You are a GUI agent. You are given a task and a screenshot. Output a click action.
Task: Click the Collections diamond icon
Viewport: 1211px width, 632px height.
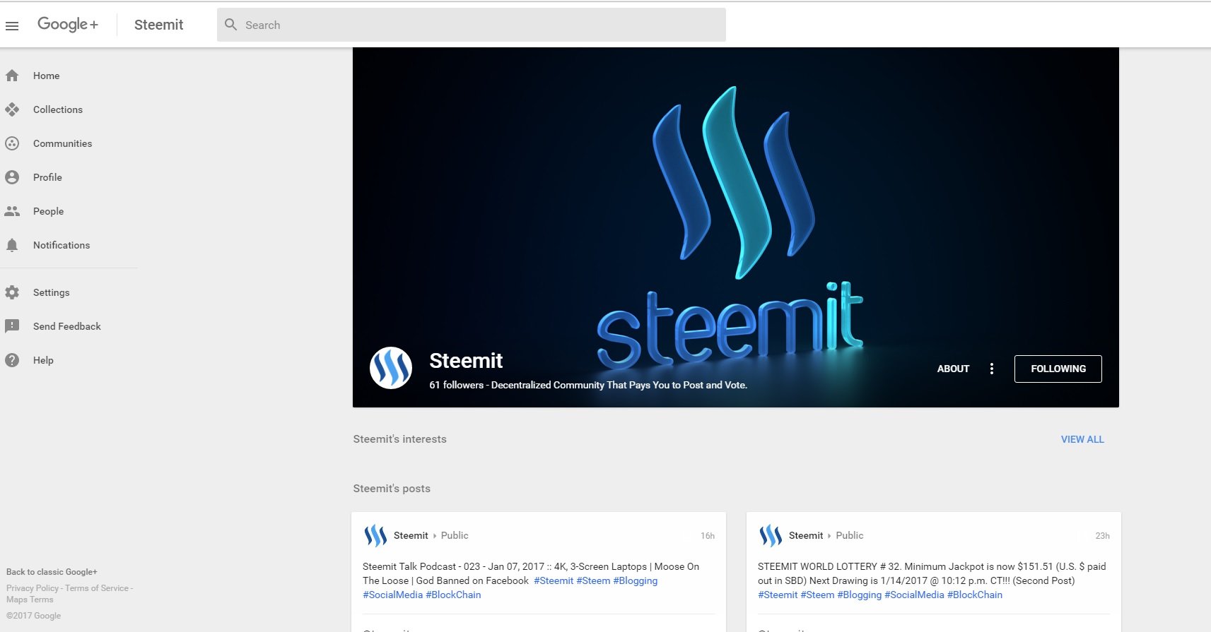(x=12, y=109)
